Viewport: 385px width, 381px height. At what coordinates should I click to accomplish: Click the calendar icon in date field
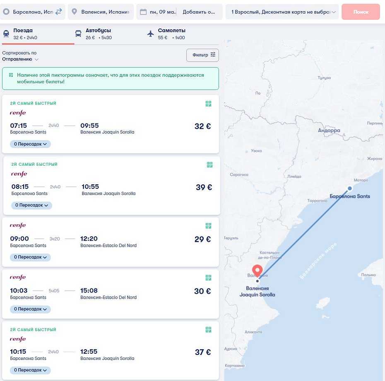[x=143, y=12]
